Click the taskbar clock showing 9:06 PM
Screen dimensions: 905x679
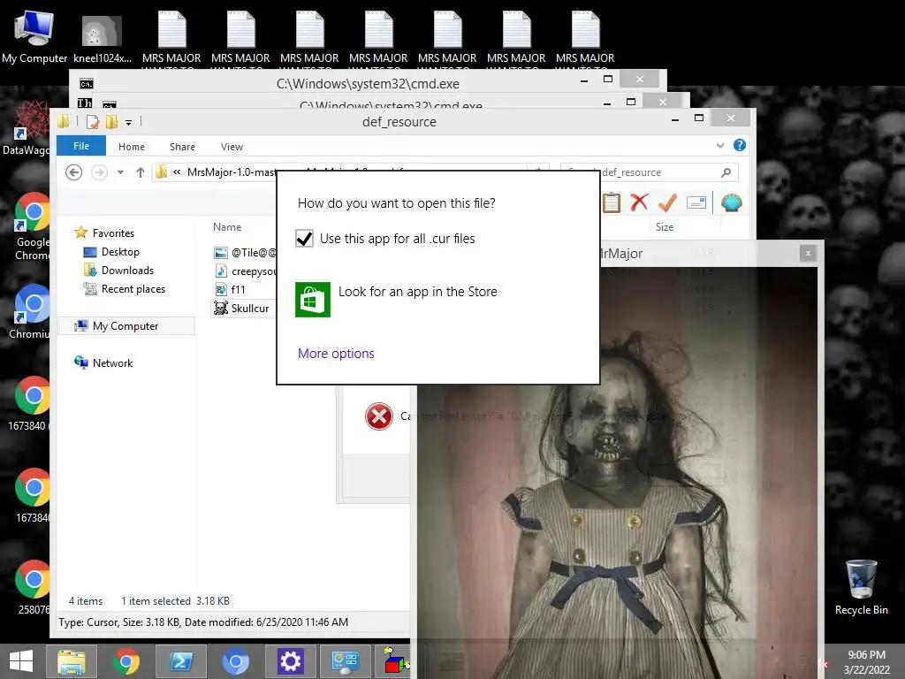coord(866,662)
